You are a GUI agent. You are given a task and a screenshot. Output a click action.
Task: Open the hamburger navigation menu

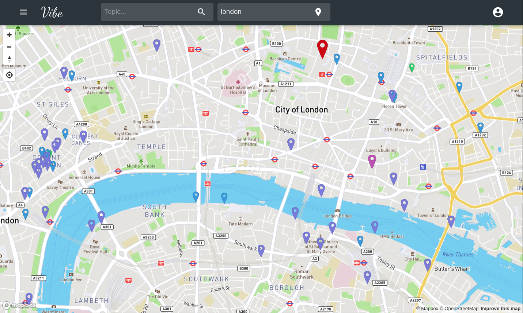(x=23, y=12)
